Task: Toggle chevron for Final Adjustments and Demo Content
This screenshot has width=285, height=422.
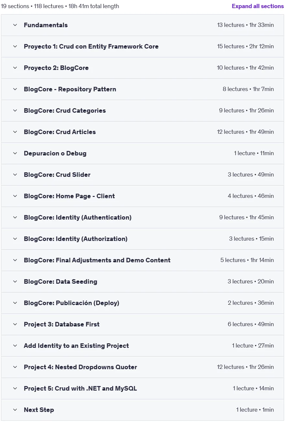Action: click(15, 260)
